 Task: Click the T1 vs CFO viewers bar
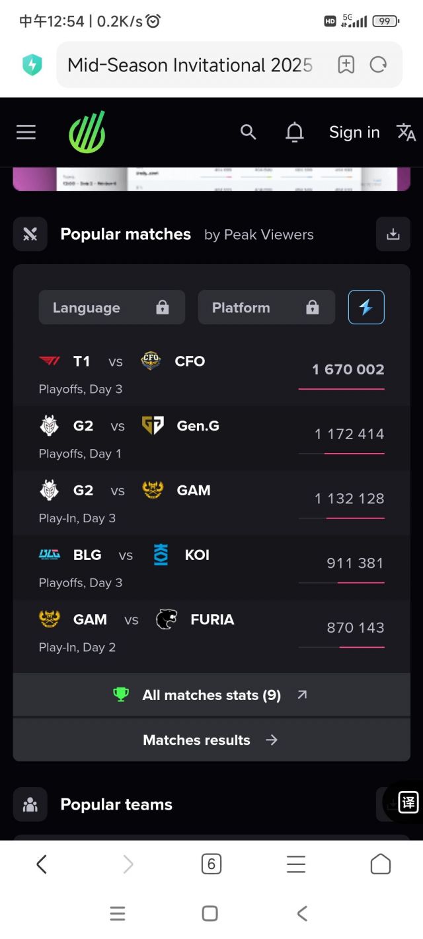pos(341,389)
